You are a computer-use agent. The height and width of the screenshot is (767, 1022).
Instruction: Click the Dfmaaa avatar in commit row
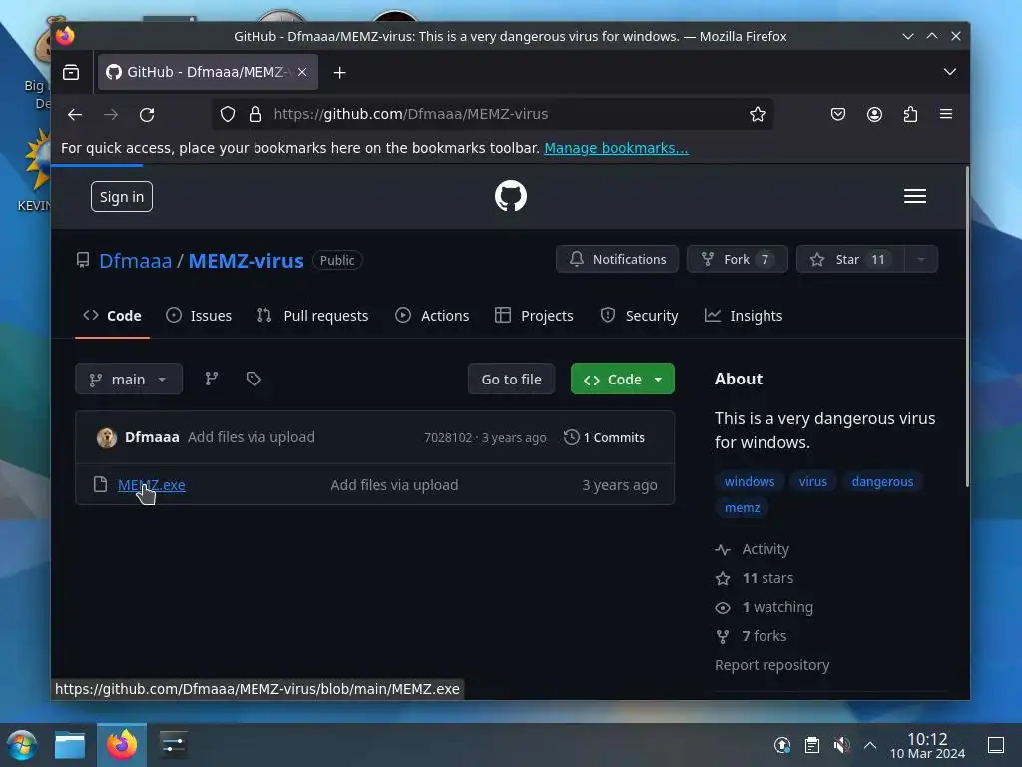[x=106, y=437]
